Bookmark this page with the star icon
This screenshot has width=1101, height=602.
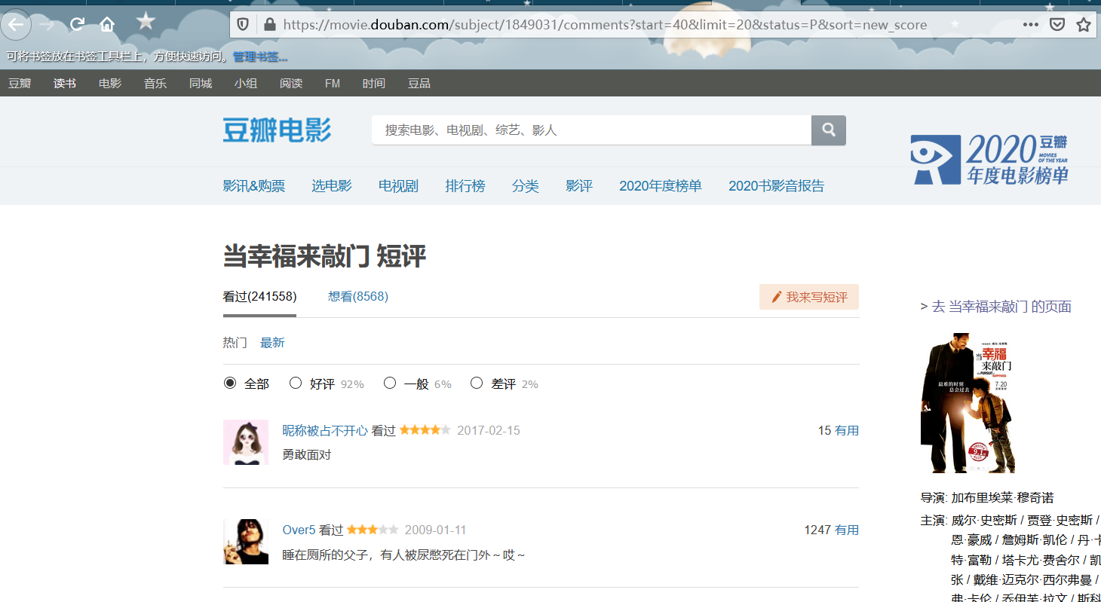tap(1084, 24)
